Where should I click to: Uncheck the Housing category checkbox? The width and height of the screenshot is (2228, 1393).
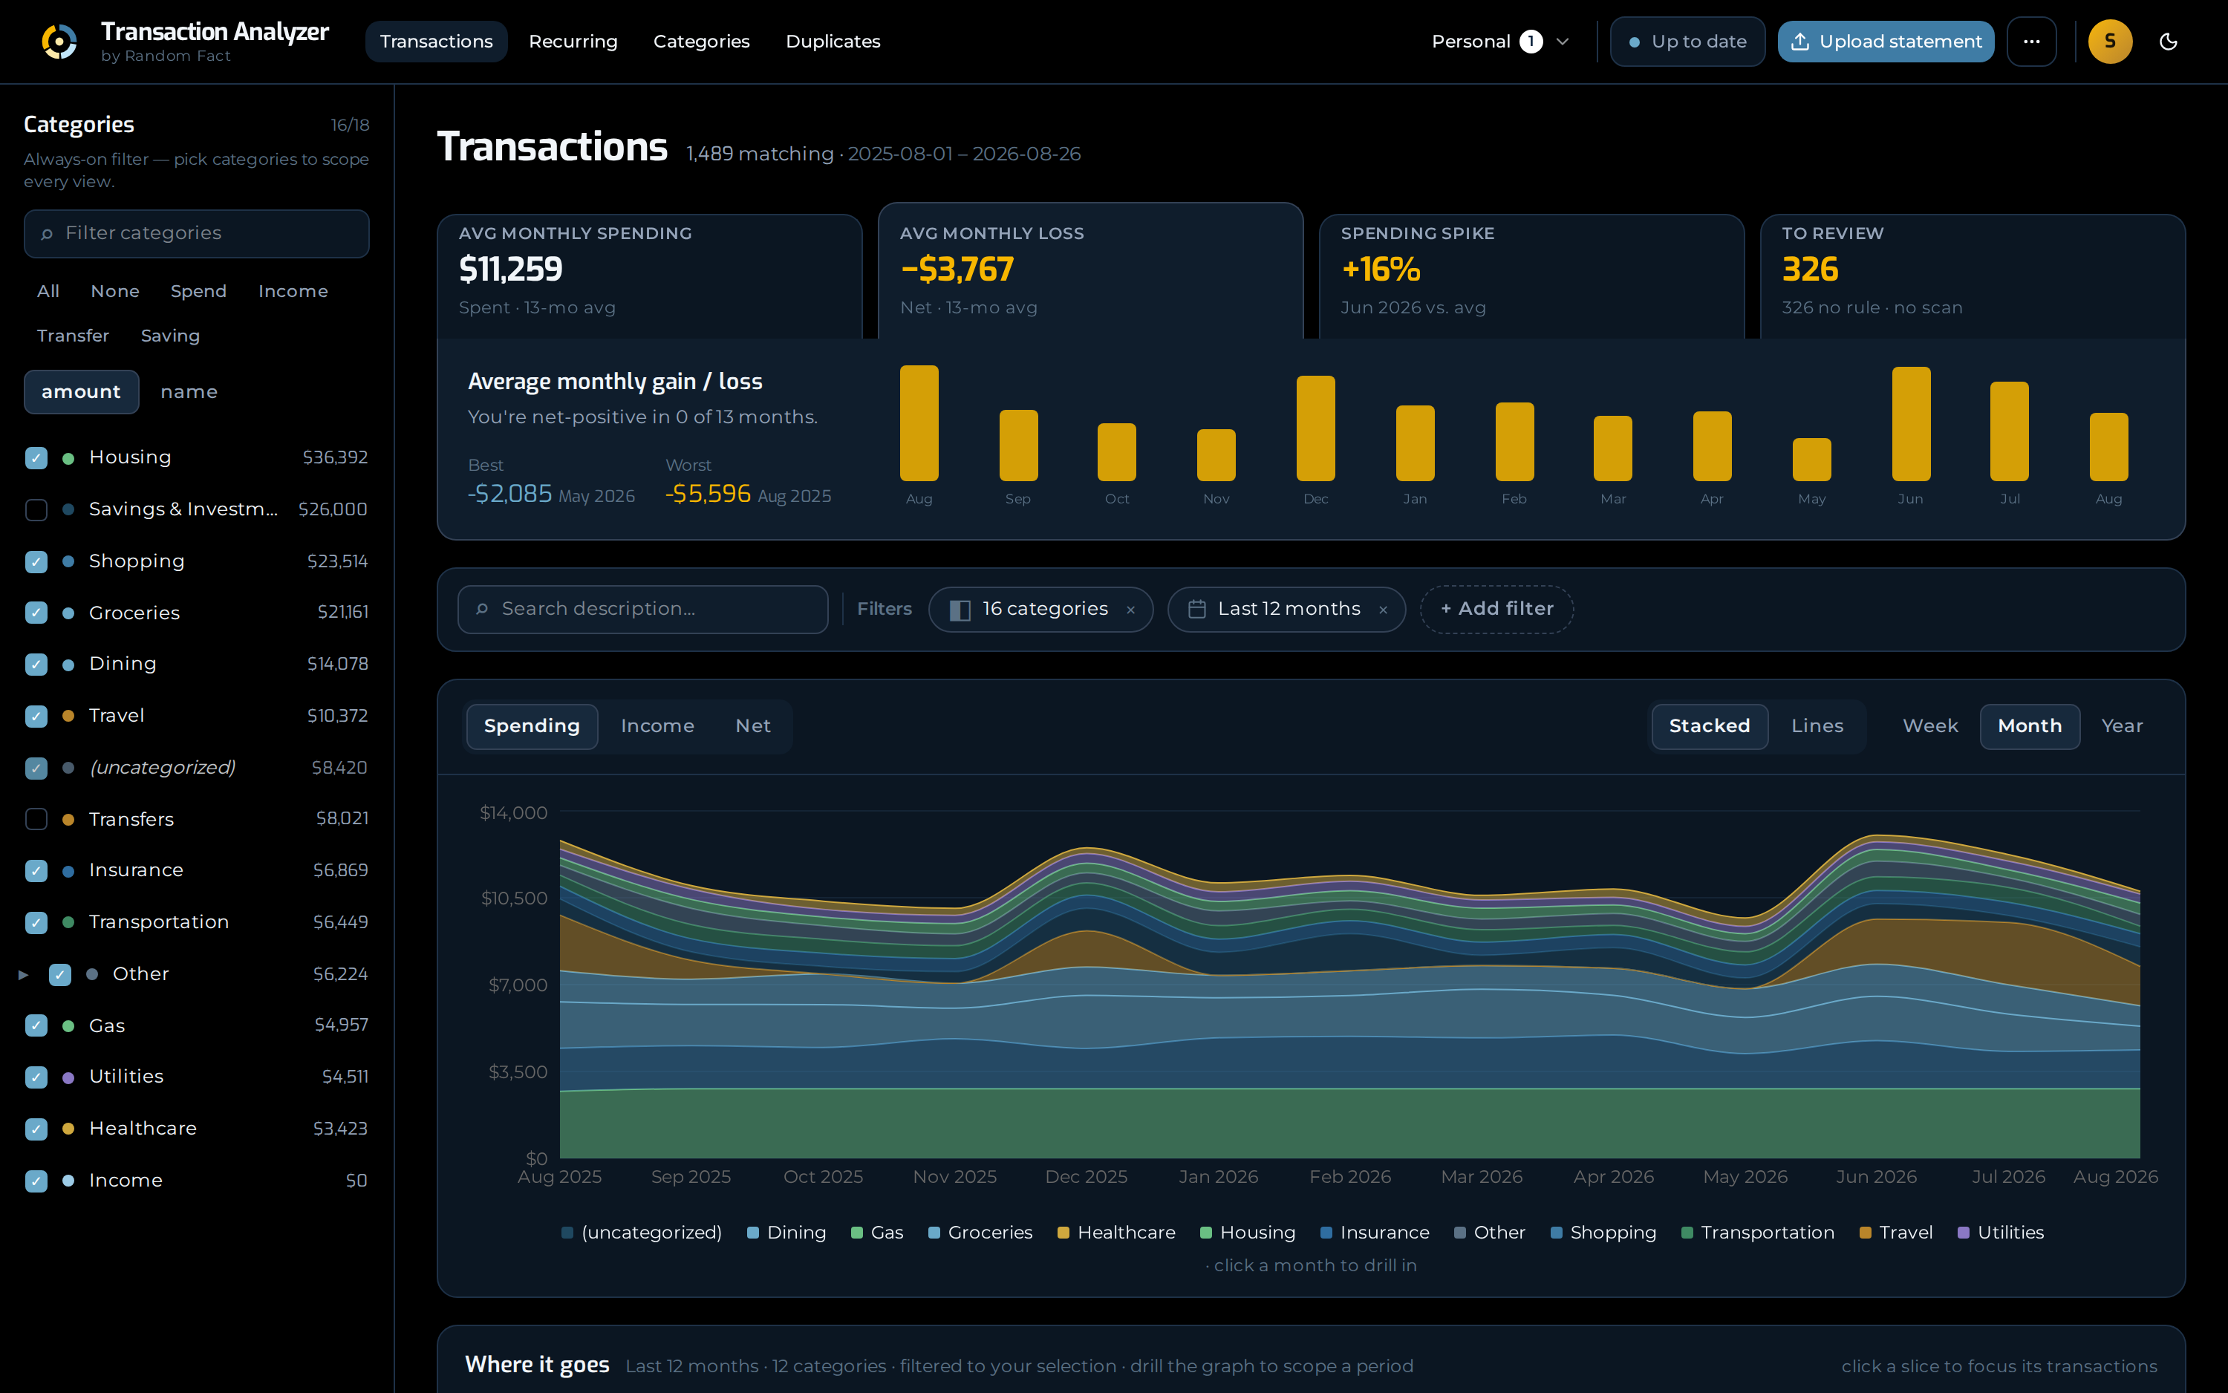[36, 458]
